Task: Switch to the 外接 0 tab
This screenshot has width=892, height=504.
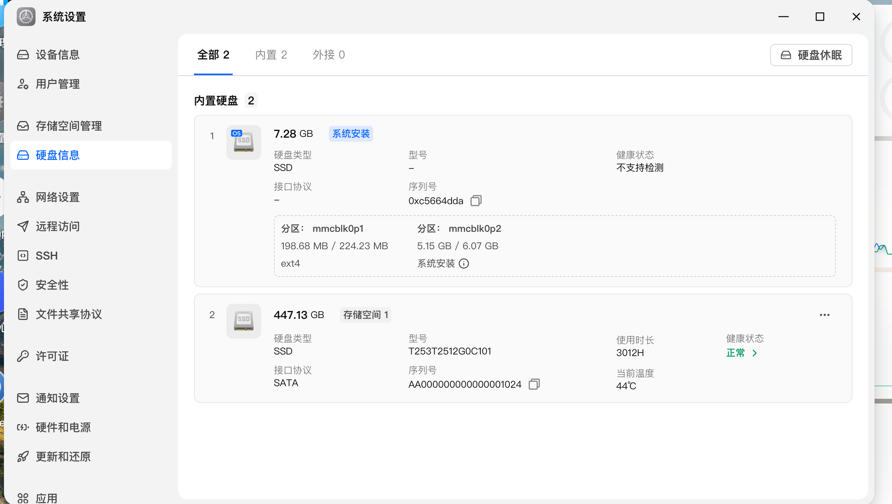Action: [x=329, y=55]
